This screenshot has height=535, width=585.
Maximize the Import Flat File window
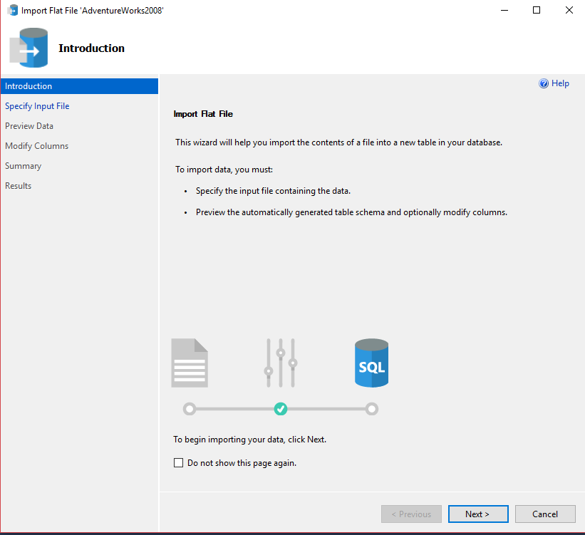pos(537,11)
